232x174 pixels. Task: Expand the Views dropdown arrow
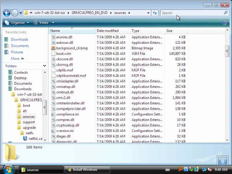tap(53, 23)
